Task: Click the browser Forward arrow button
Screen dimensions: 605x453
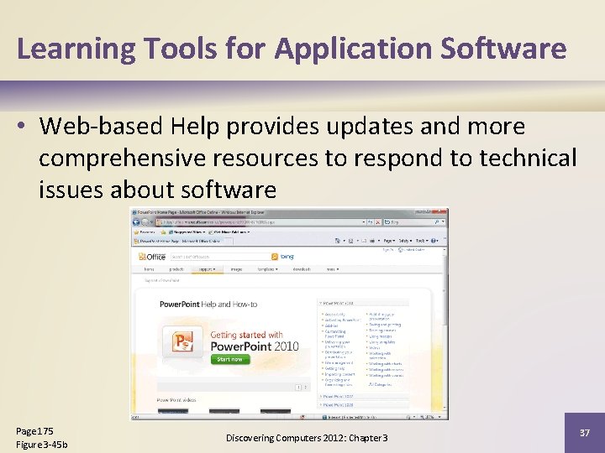Action: click(x=145, y=222)
